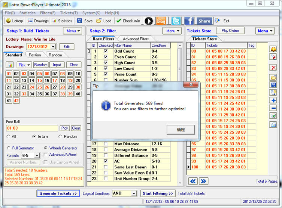Click the blue plus add icon

pos(273,100)
